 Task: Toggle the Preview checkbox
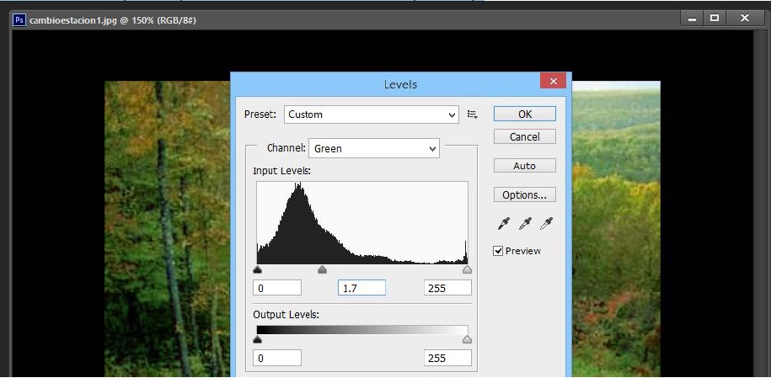tap(498, 251)
